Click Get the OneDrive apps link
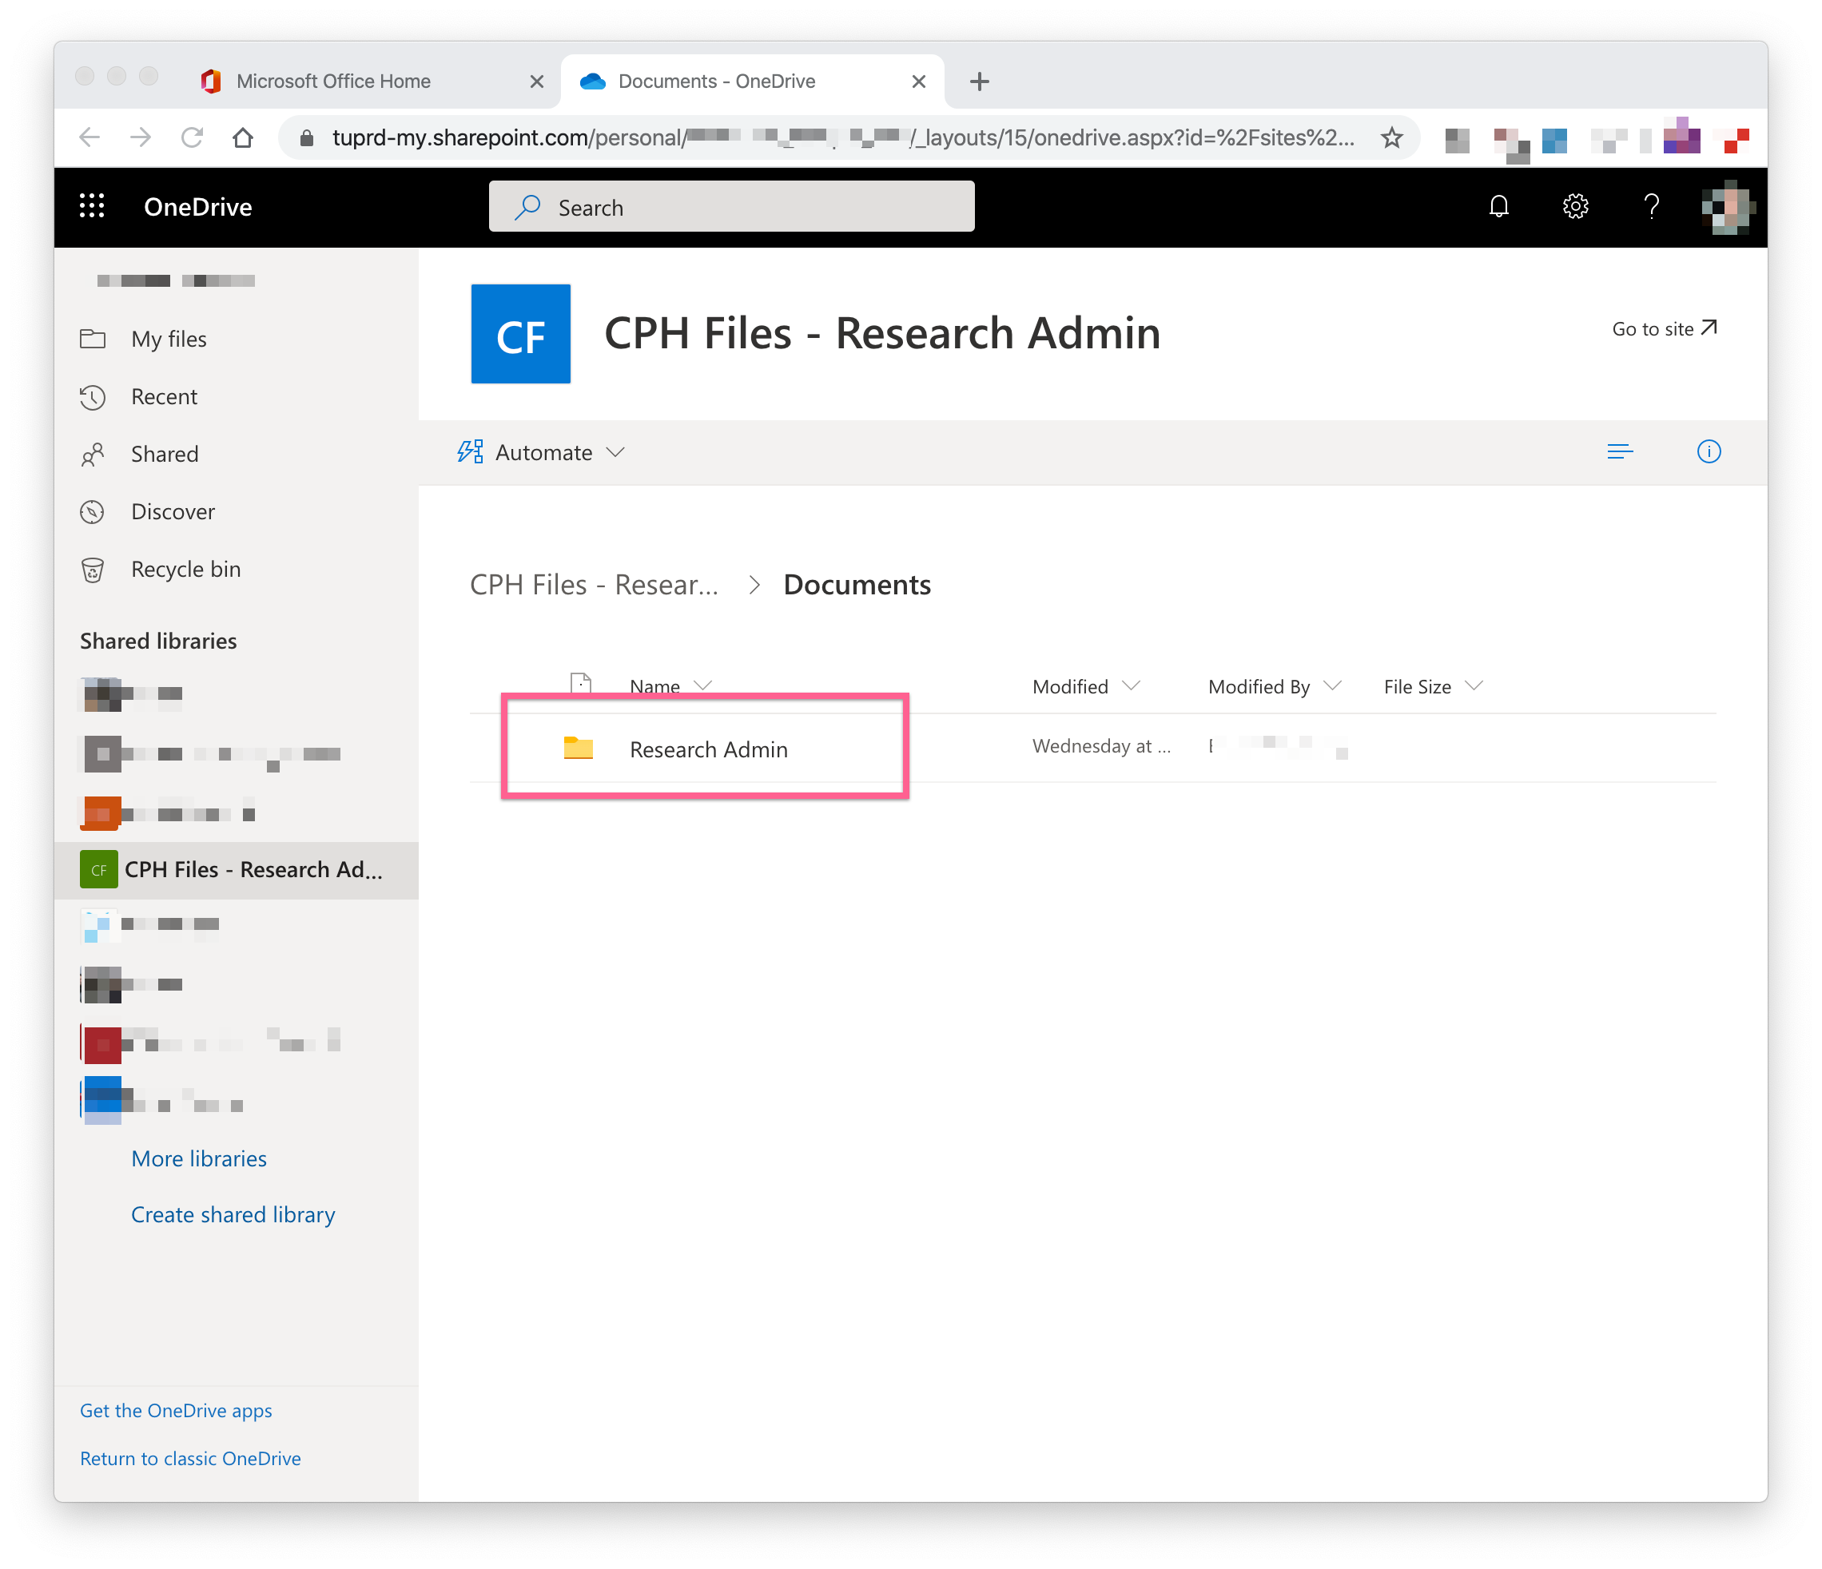Image resolution: width=1822 pixels, height=1569 pixels. 176,1411
